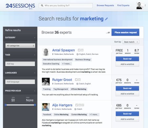Viewport: 148px width, 128px height.
Task: Open Rutger Groot's LinkedIn icon
Action: click(x=79, y=80)
